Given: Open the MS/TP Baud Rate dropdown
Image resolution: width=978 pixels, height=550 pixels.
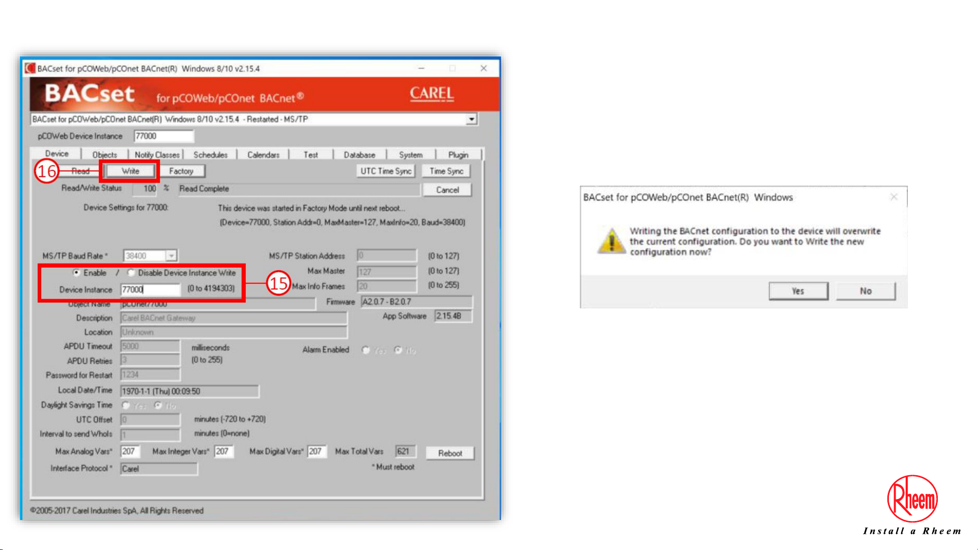Looking at the screenshot, I should point(172,255).
